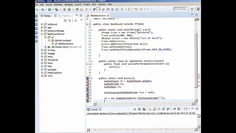Click the error marker on line 29
This screenshot has width=236, height=133.
coord(87,81)
